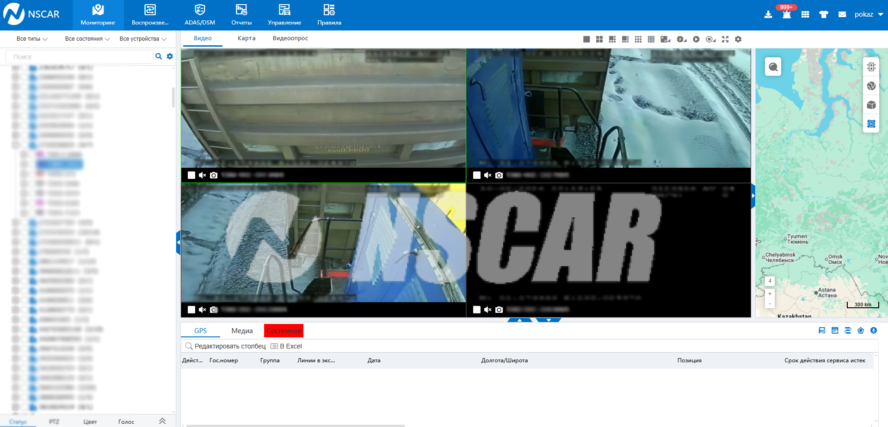Mute toggle on the bottom-right video
This screenshot has height=427, width=888.
tap(487, 310)
